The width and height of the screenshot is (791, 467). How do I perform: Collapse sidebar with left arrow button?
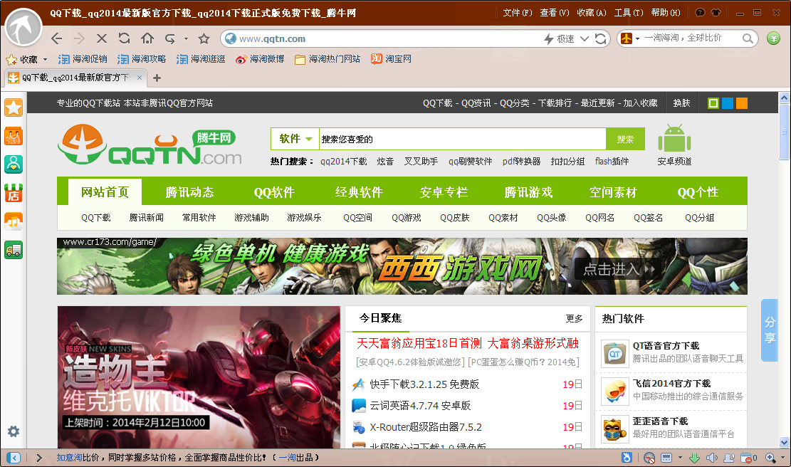pyautogui.click(x=14, y=458)
